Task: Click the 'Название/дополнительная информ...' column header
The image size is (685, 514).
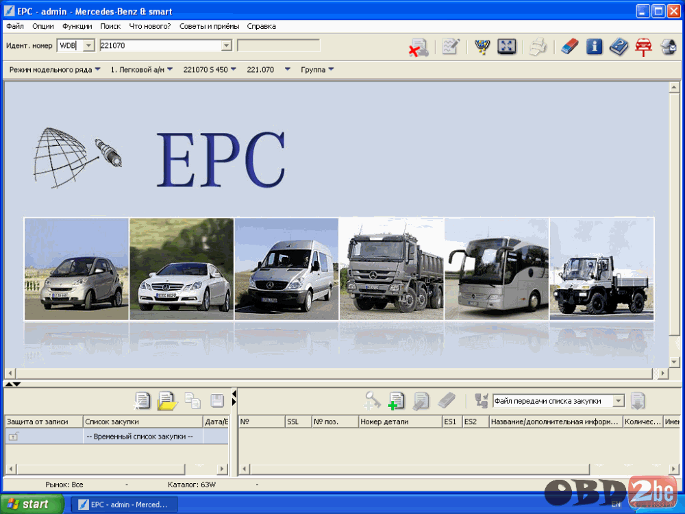Action: (556, 421)
